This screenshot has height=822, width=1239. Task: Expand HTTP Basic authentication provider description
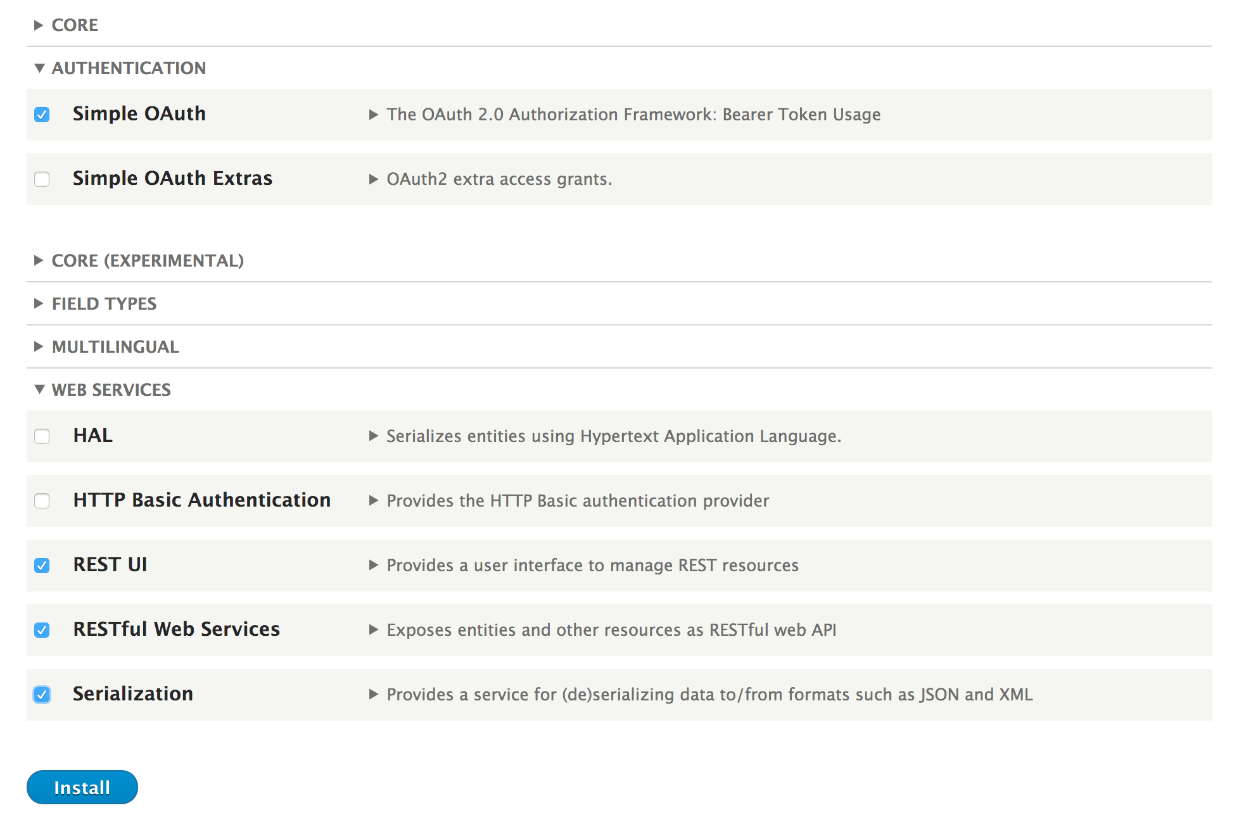coord(374,501)
